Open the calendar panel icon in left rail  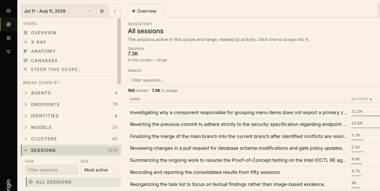pos(9,11)
